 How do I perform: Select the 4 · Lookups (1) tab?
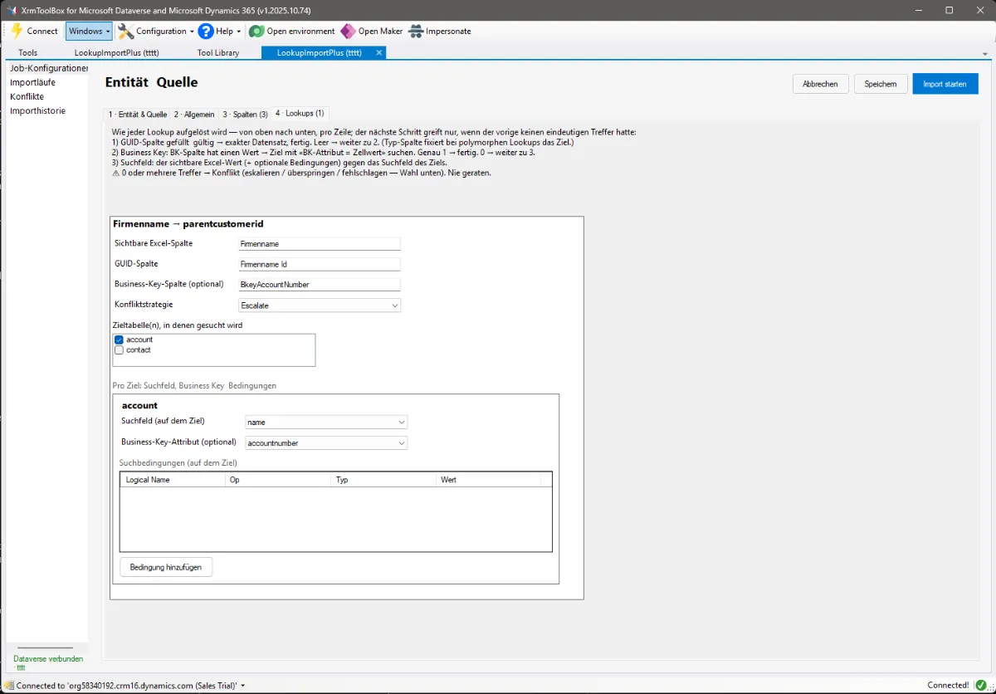(x=300, y=113)
